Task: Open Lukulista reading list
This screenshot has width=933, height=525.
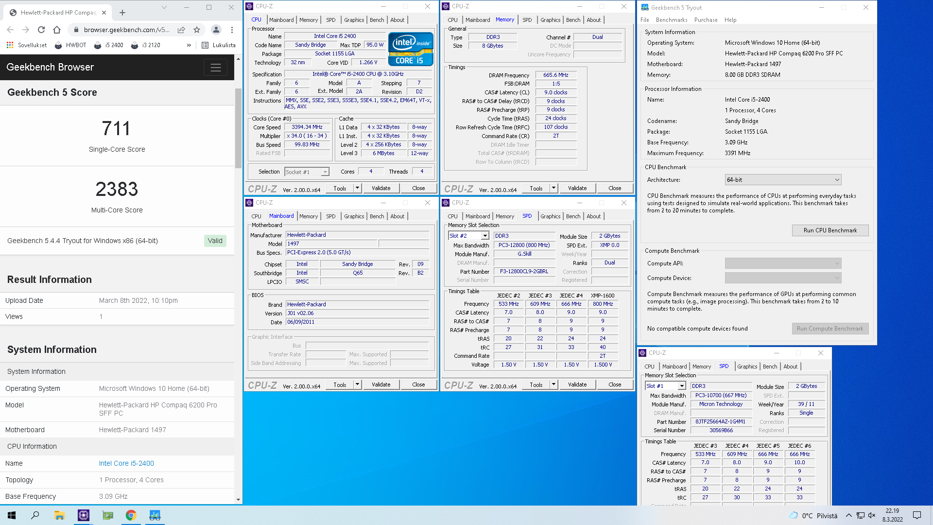Action: click(x=219, y=45)
